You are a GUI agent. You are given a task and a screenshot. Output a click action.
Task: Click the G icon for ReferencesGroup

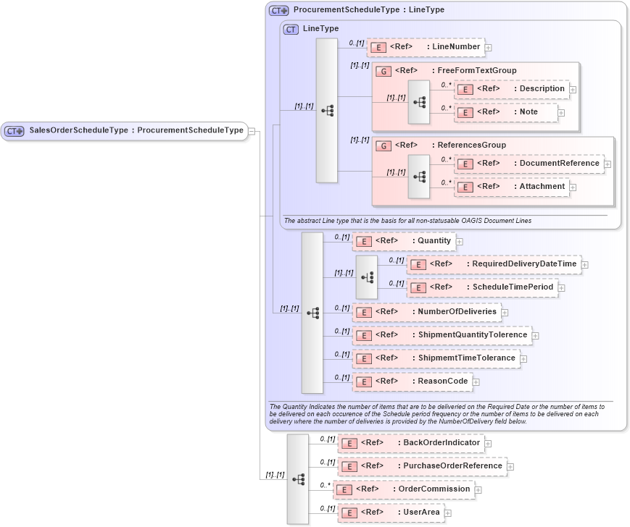pyautogui.click(x=384, y=145)
